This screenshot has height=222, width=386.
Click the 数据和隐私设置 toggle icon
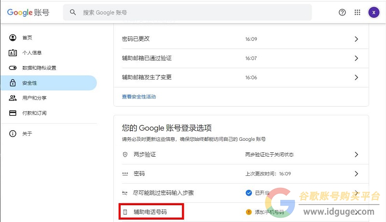coord(13,68)
